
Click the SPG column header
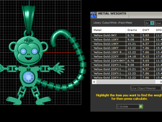tap(158, 30)
